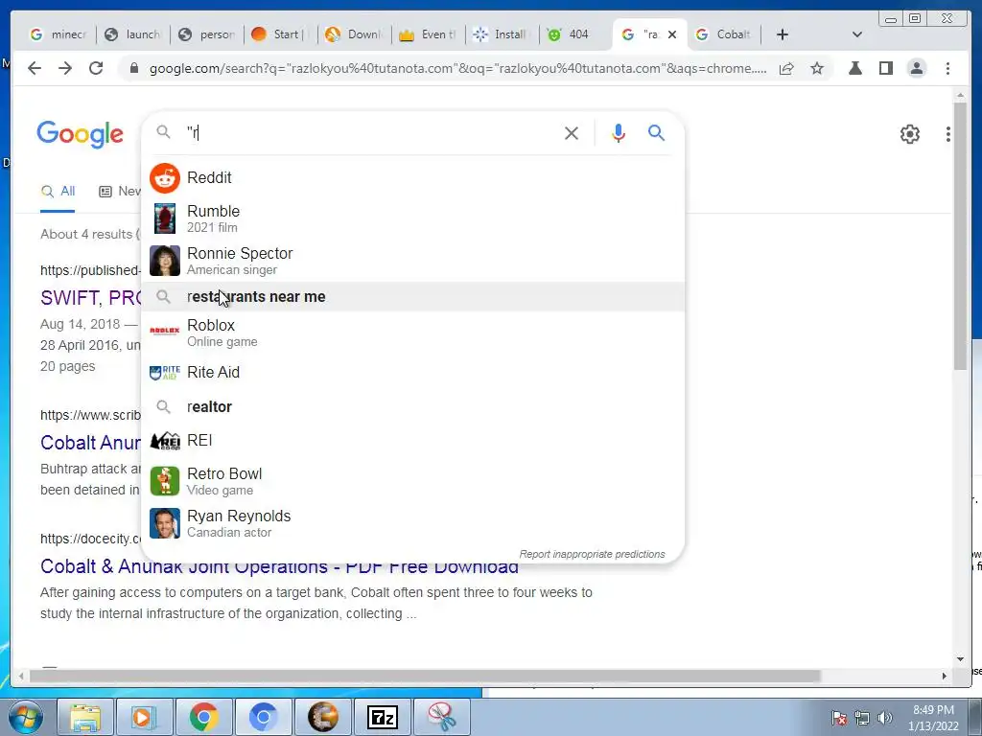Screen dimensions: 982x736
Task: Open Cobalt & Anunak Joint Operations link
Action: 279,567
